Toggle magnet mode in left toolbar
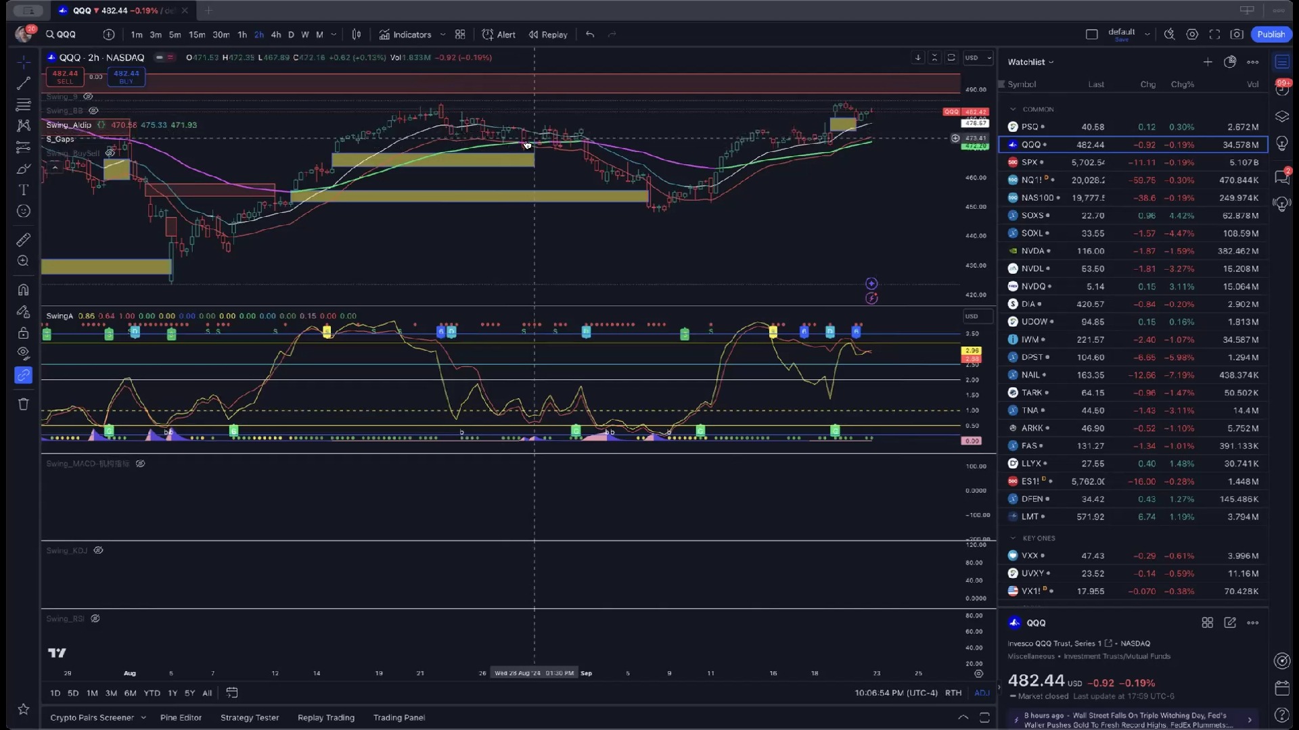 (24, 290)
